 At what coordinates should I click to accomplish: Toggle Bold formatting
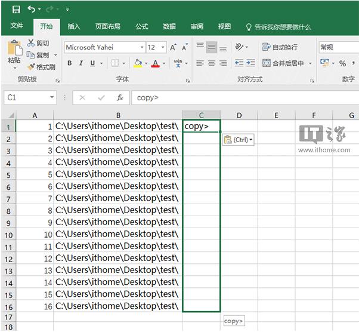pyautogui.click(x=70, y=63)
